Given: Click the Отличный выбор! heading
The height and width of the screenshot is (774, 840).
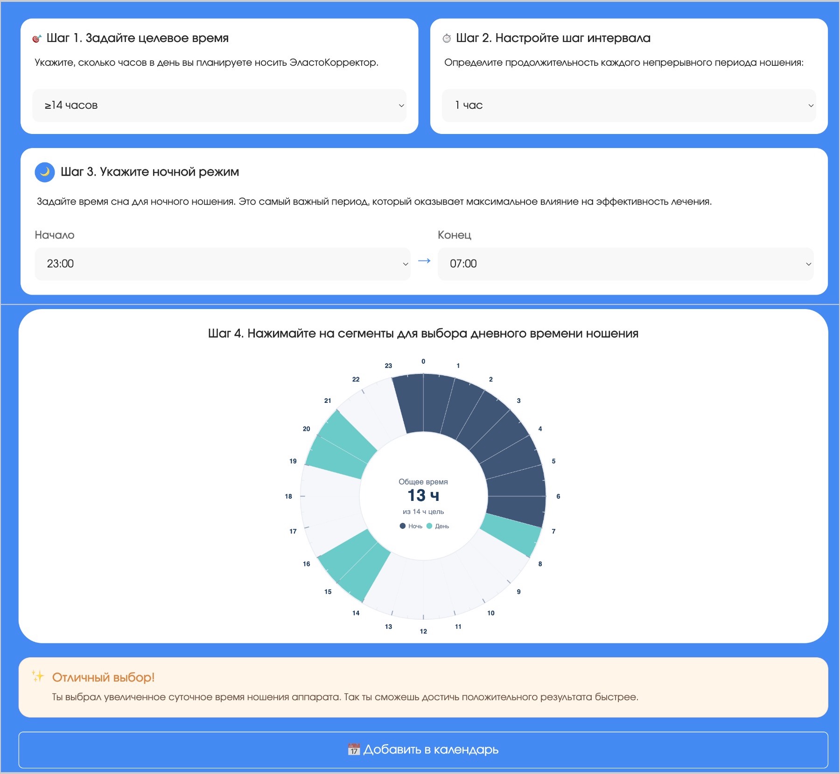Looking at the screenshot, I should (103, 677).
